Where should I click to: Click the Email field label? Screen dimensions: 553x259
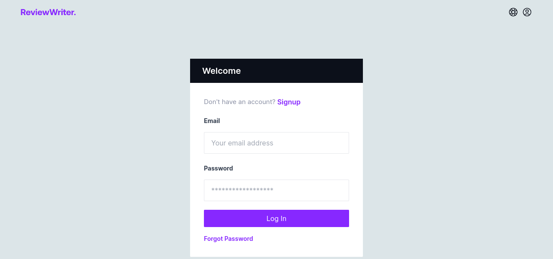point(212,121)
